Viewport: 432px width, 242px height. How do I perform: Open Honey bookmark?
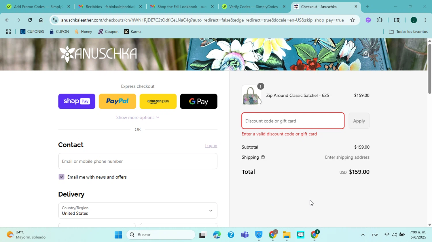point(83,32)
